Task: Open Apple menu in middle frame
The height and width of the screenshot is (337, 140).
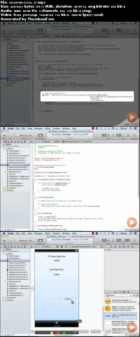Action: (x=3, y=128)
